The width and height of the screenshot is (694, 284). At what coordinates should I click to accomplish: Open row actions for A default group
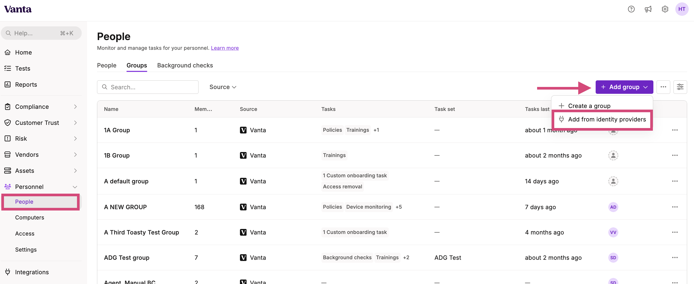(x=674, y=181)
